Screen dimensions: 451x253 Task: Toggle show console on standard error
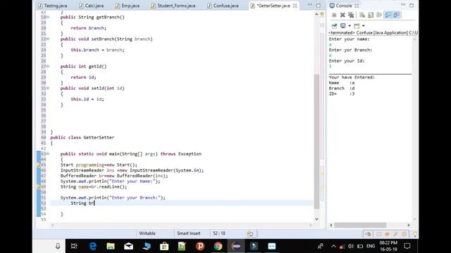pyautogui.click(x=397, y=15)
